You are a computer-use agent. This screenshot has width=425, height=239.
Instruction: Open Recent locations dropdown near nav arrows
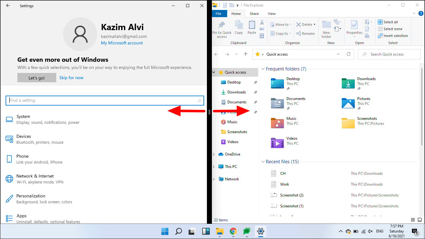click(x=236, y=54)
